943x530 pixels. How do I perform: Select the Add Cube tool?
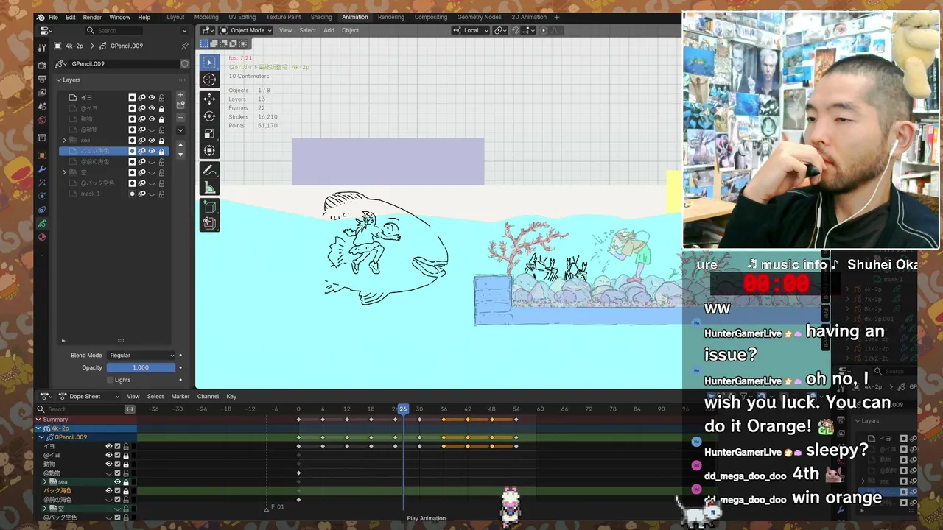[209, 206]
